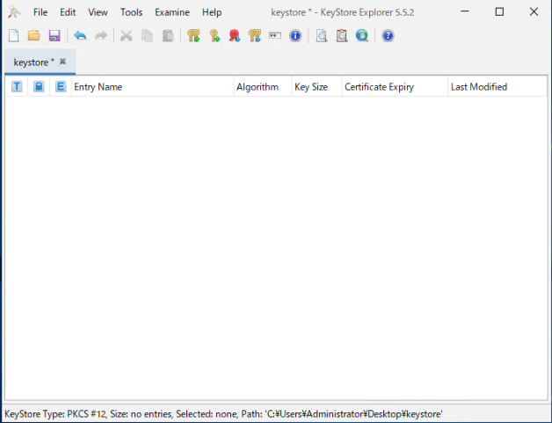The width and height of the screenshot is (552, 423).
Task: Sort by the Entry Name column
Action: tap(152, 87)
